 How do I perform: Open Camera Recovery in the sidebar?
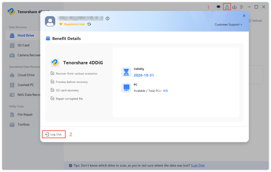point(23,55)
